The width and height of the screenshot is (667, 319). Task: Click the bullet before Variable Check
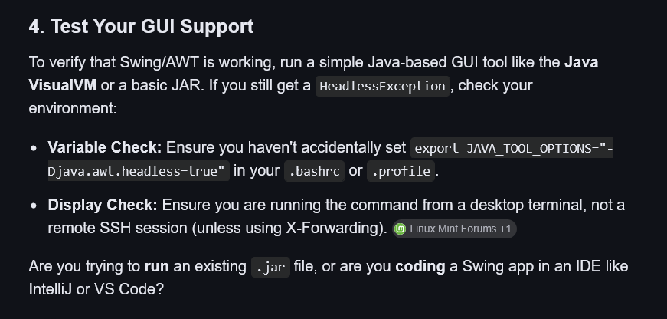34,148
